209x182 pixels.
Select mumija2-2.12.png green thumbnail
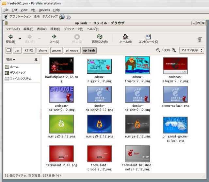[61, 124]
